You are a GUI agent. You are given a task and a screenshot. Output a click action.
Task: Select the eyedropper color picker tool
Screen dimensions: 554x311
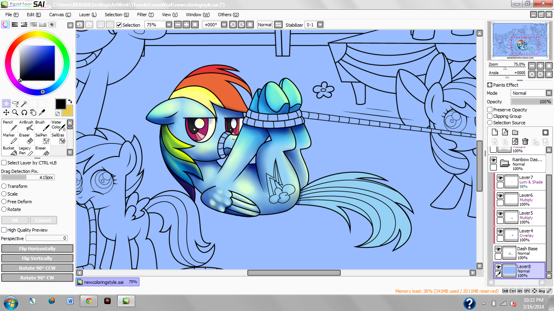point(42,113)
